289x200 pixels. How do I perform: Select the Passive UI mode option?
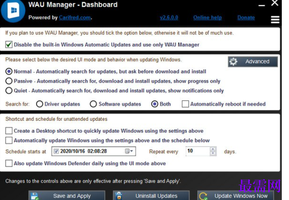(9, 81)
